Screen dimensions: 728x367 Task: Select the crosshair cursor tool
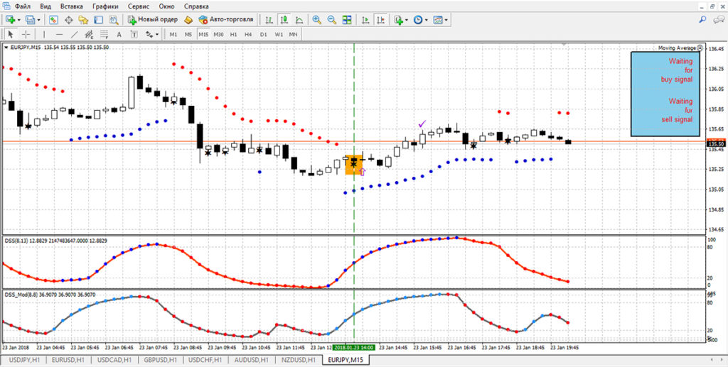[26, 34]
